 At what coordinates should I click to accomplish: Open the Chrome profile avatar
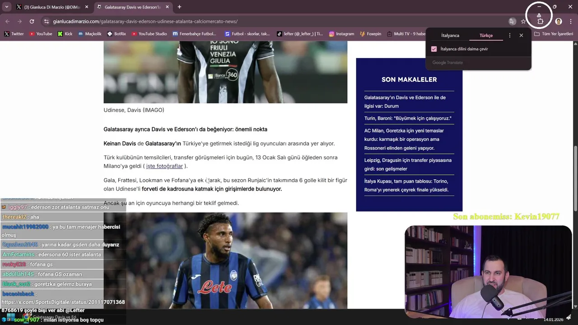pyautogui.click(x=559, y=21)
